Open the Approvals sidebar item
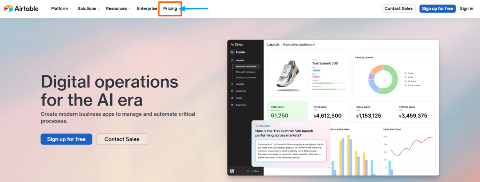 click(241, 105)
